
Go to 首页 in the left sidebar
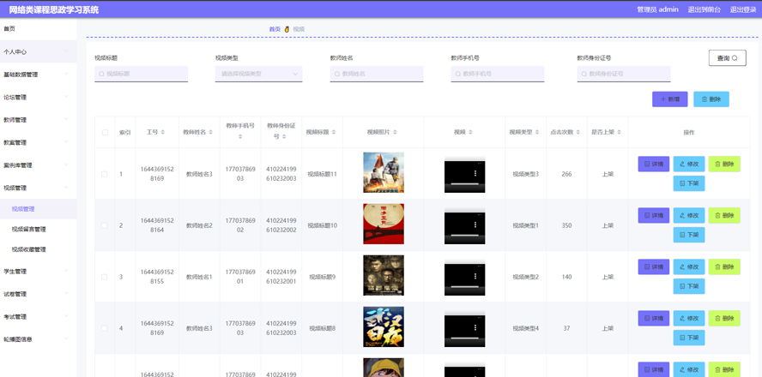coord(9,29)
